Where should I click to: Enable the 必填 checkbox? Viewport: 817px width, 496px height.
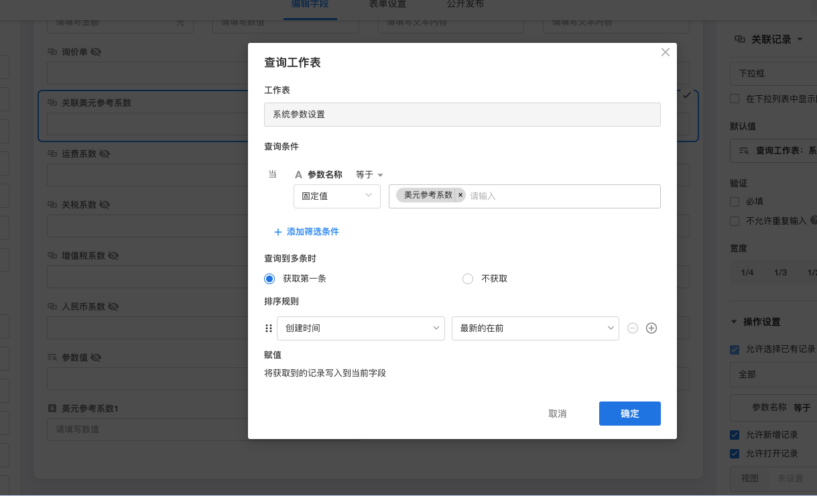coord(735,201)
